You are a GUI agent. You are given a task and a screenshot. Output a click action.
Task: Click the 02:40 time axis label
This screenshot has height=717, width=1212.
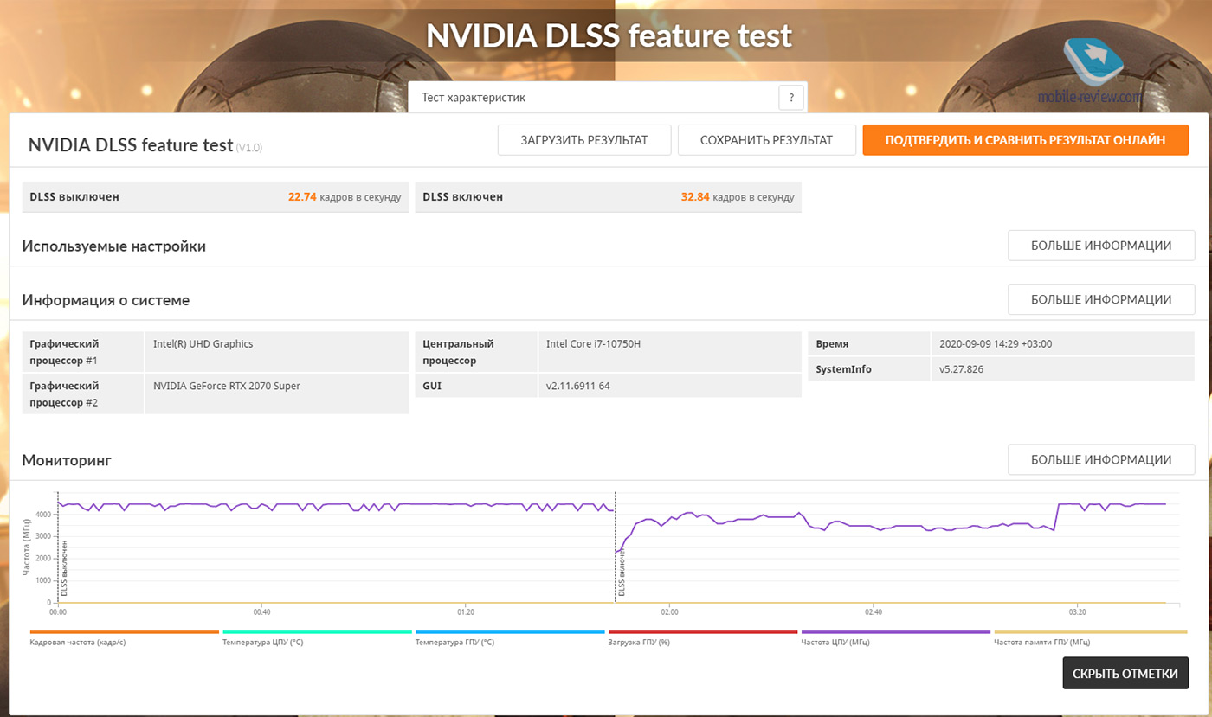tap(873, 612)
